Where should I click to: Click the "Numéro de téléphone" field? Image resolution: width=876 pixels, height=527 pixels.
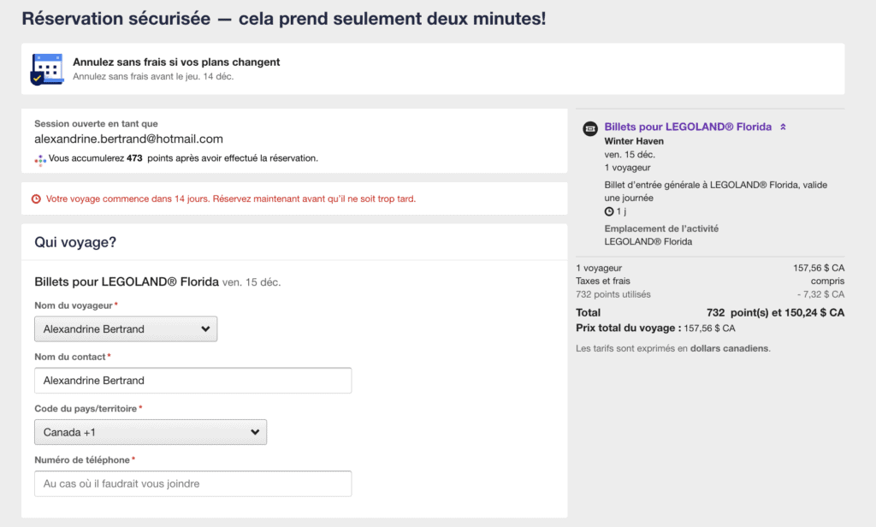[x=192, y=483]
